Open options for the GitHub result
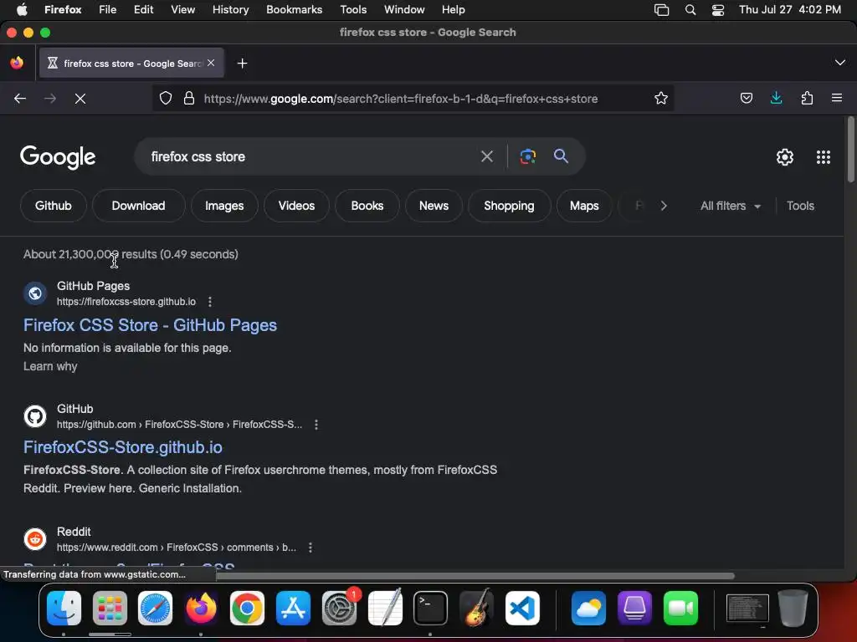Image resolution: width=857 pixels, height=642 pixels. (316, 424)
